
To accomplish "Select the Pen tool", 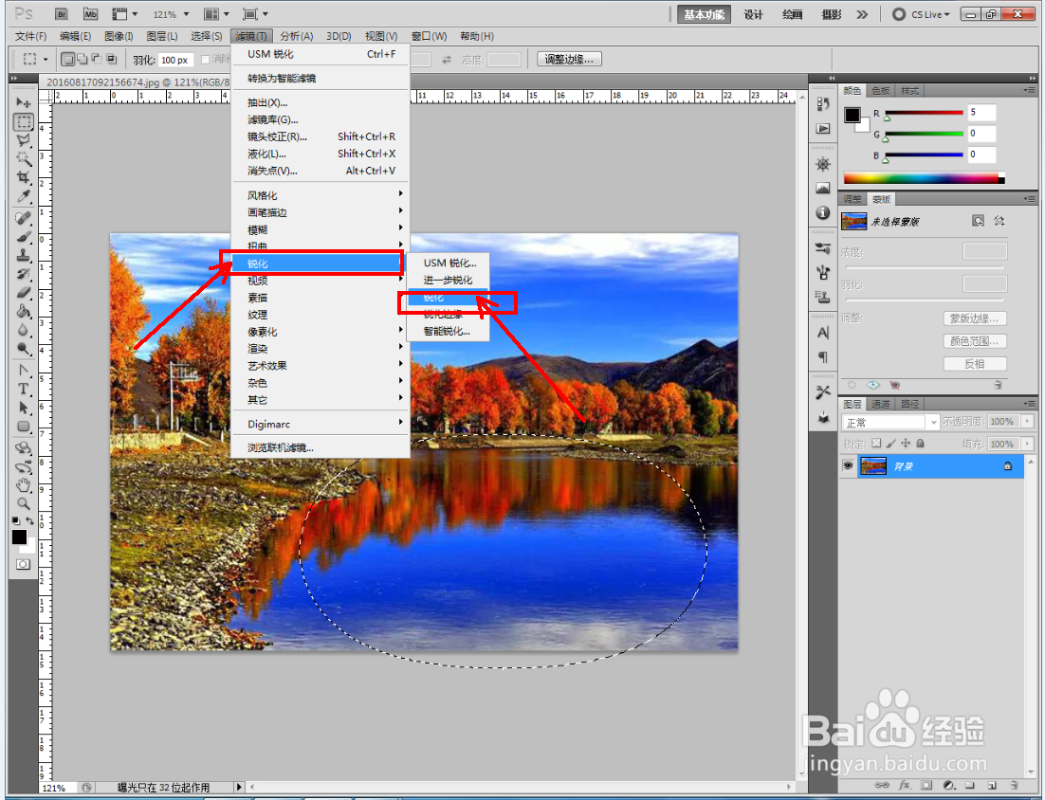I will (x=24, y=371).
